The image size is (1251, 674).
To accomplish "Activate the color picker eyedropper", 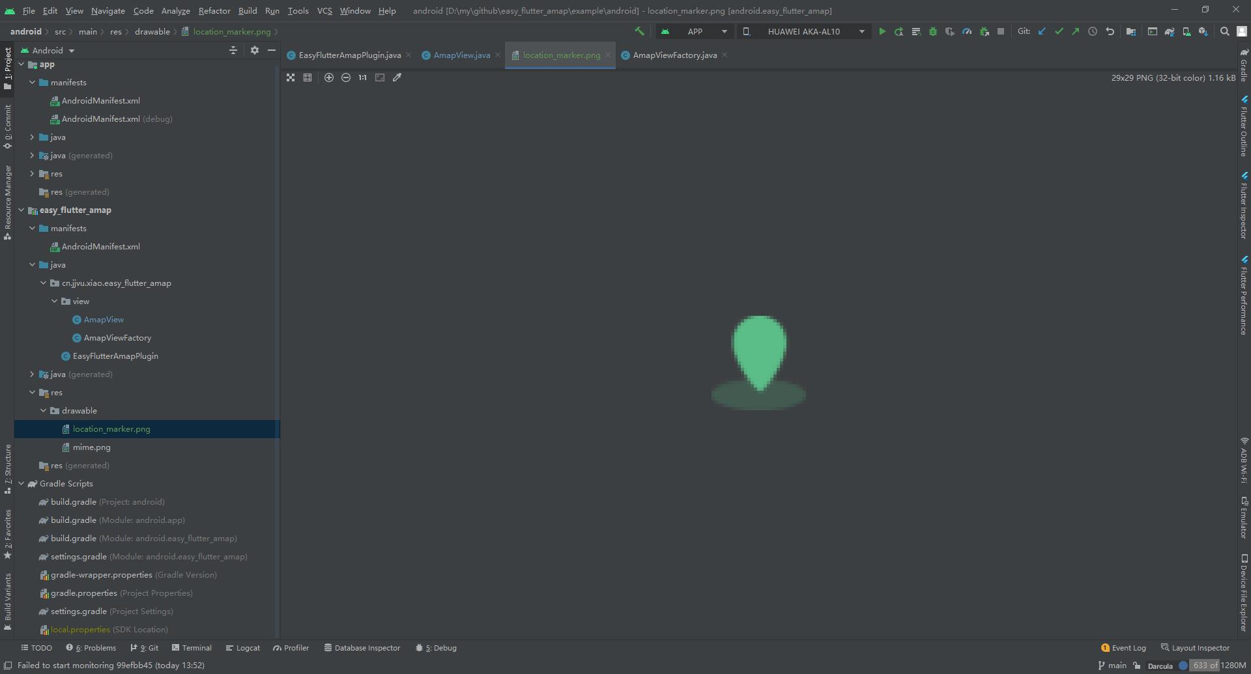I will tap(397, 77).
